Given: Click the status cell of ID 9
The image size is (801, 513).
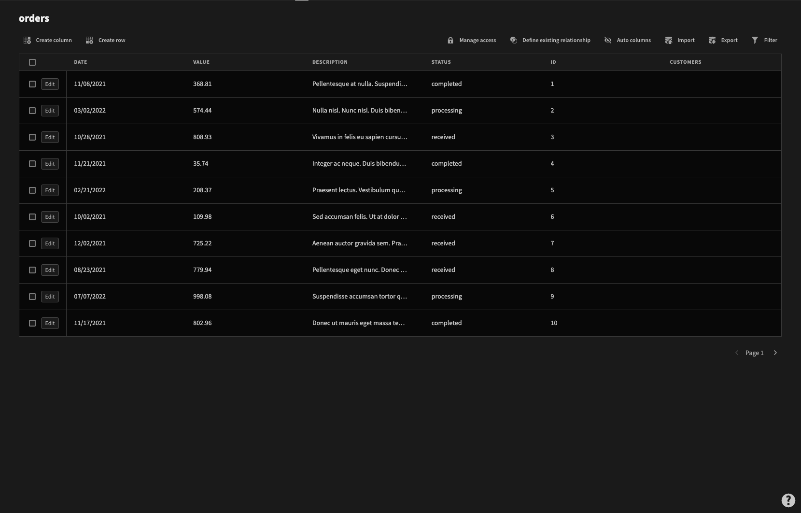Looking at the screenshot, I should (x=447, y=296).
